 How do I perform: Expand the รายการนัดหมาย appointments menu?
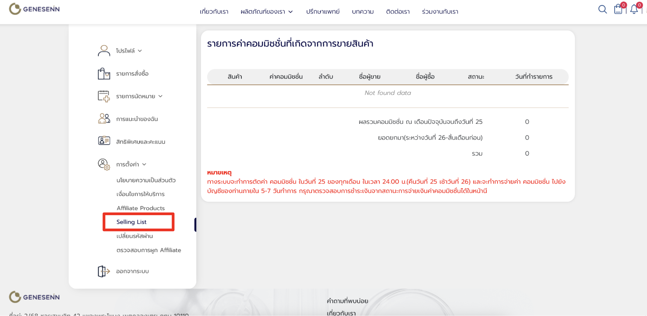[139, 96]
